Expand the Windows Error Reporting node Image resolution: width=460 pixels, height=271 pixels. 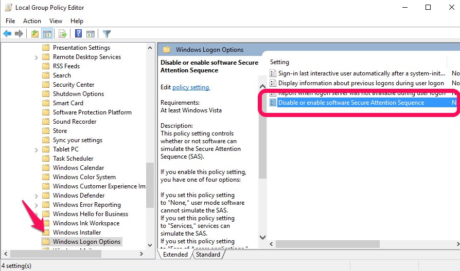(36, 205)
